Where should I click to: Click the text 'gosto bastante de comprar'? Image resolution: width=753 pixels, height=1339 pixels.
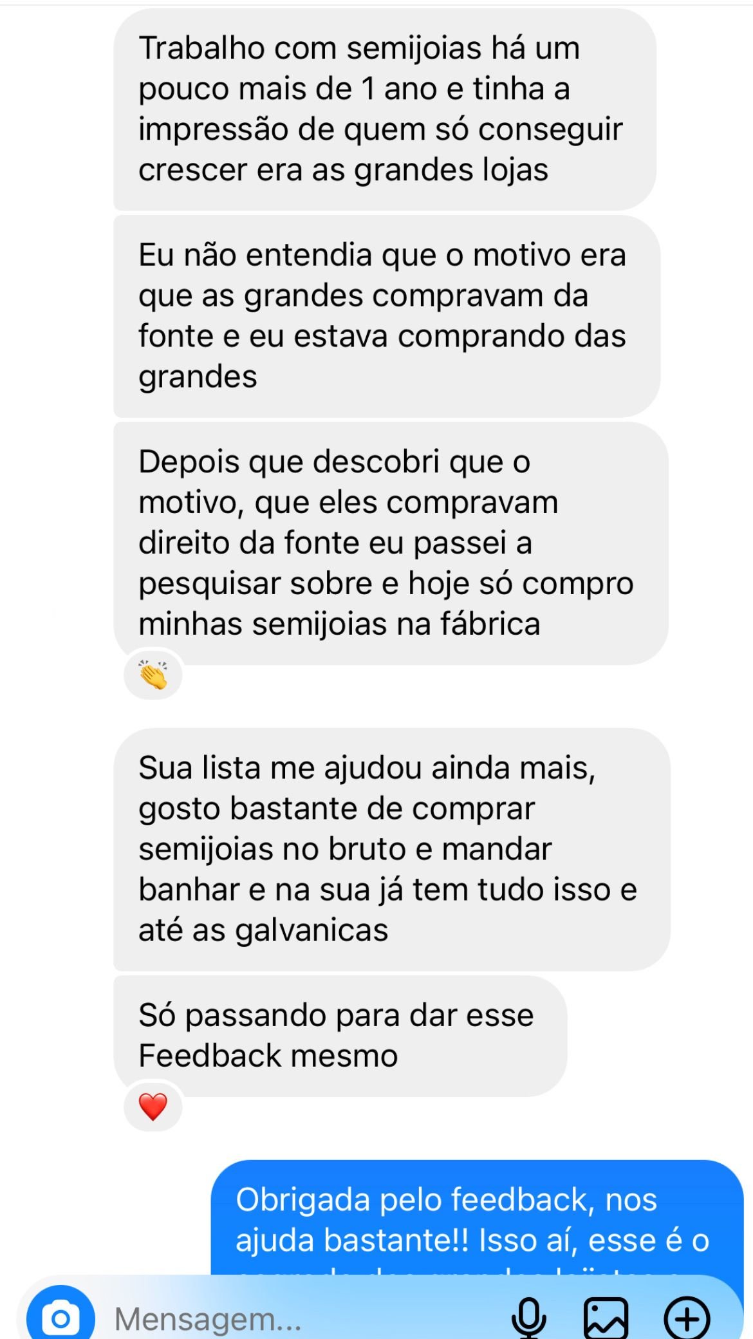pos(337,809)
